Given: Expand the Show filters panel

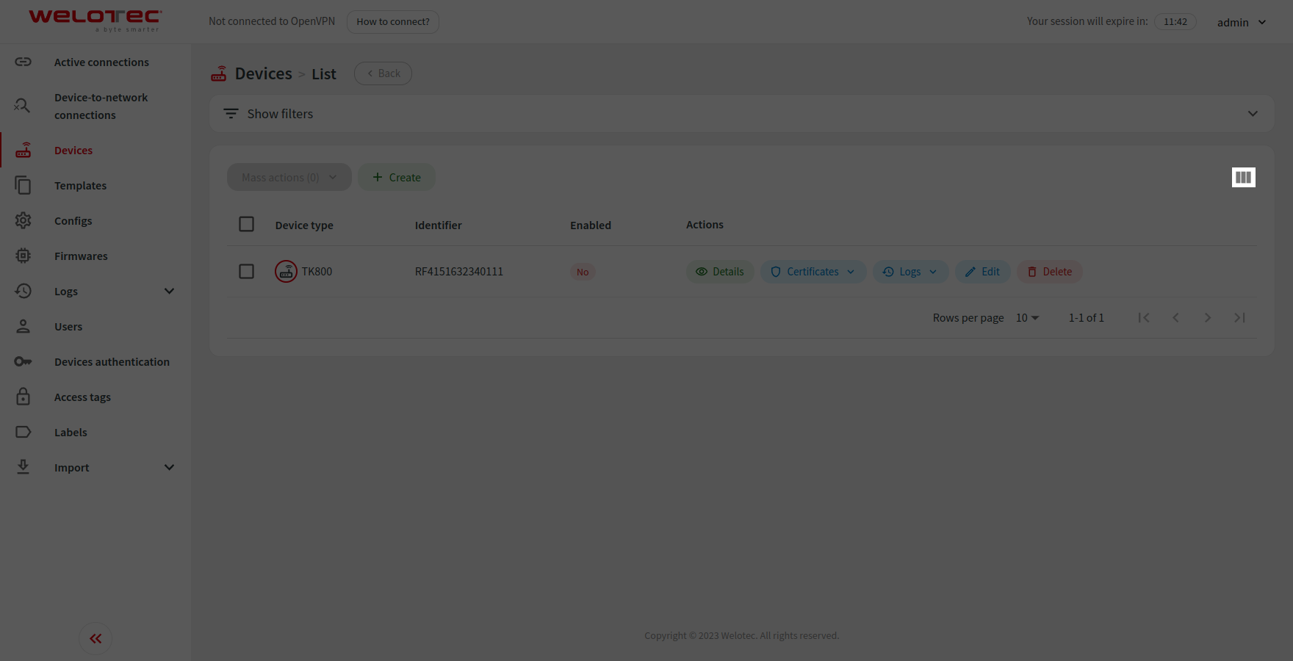Looking at the screenshot, I should (x=741, y=114).
